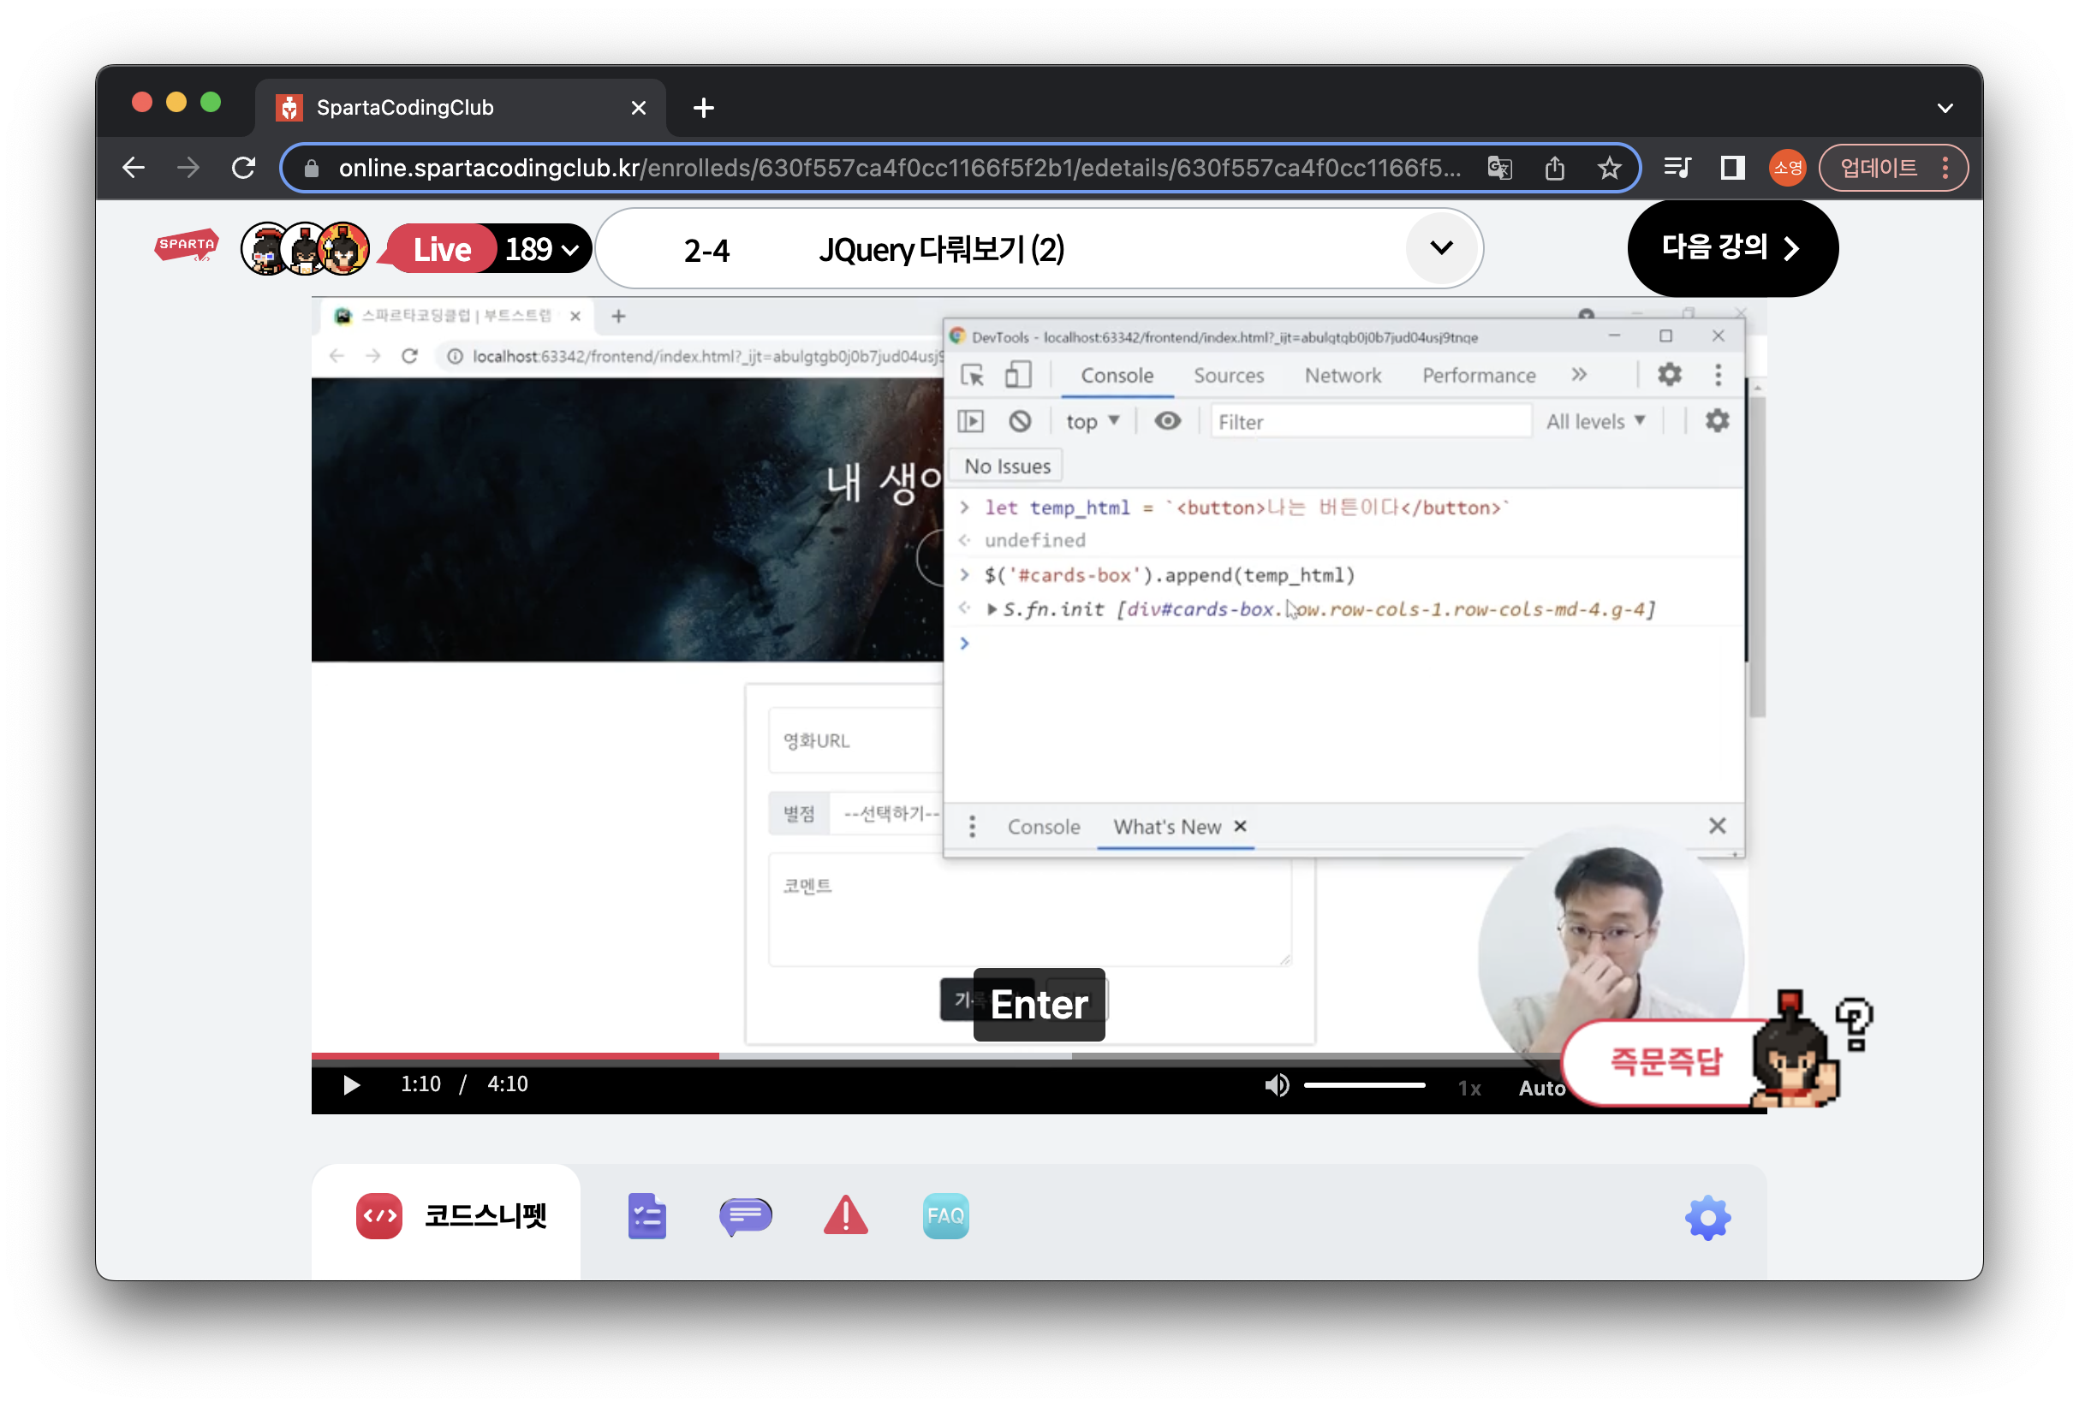This screenshot has height=1407, width=2079.
Task: Open the All levels dropdown
Action: 1596,421
